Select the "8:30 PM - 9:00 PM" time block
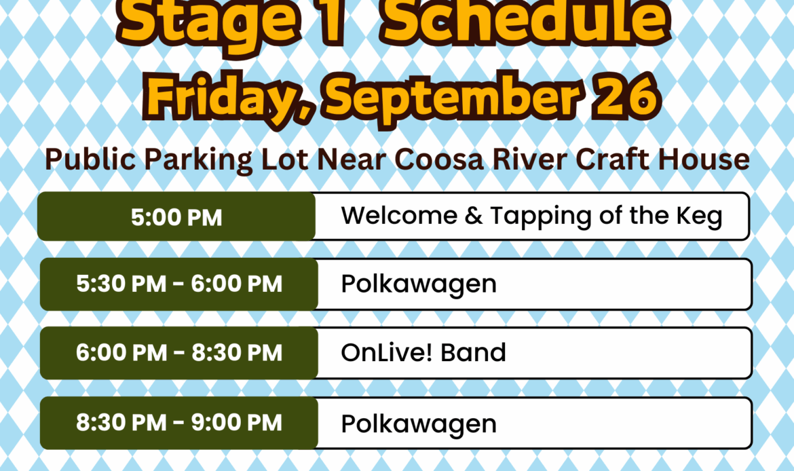794x471 pixels. click(x=179, y=423)
